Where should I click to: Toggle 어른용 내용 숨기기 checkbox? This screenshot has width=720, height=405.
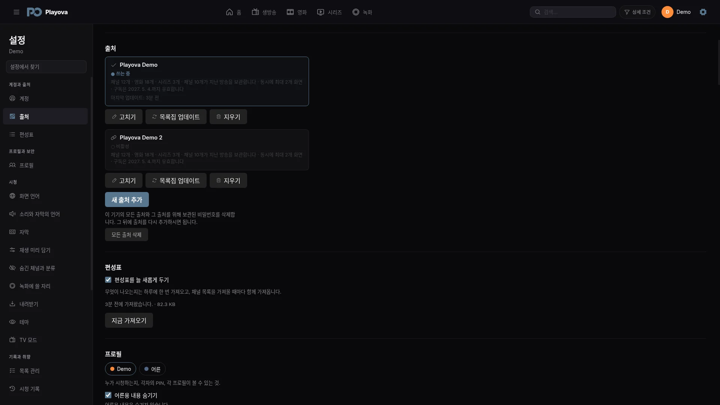point(108,395)
